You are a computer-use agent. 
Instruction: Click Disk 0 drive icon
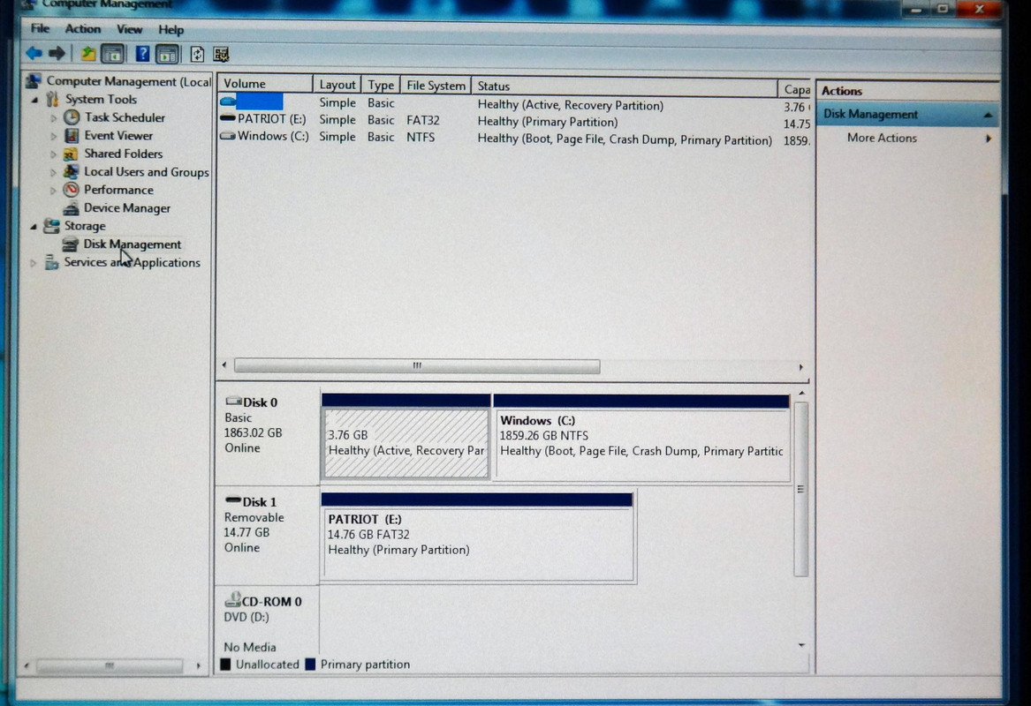pyautogui.click(x=233, y=402)
